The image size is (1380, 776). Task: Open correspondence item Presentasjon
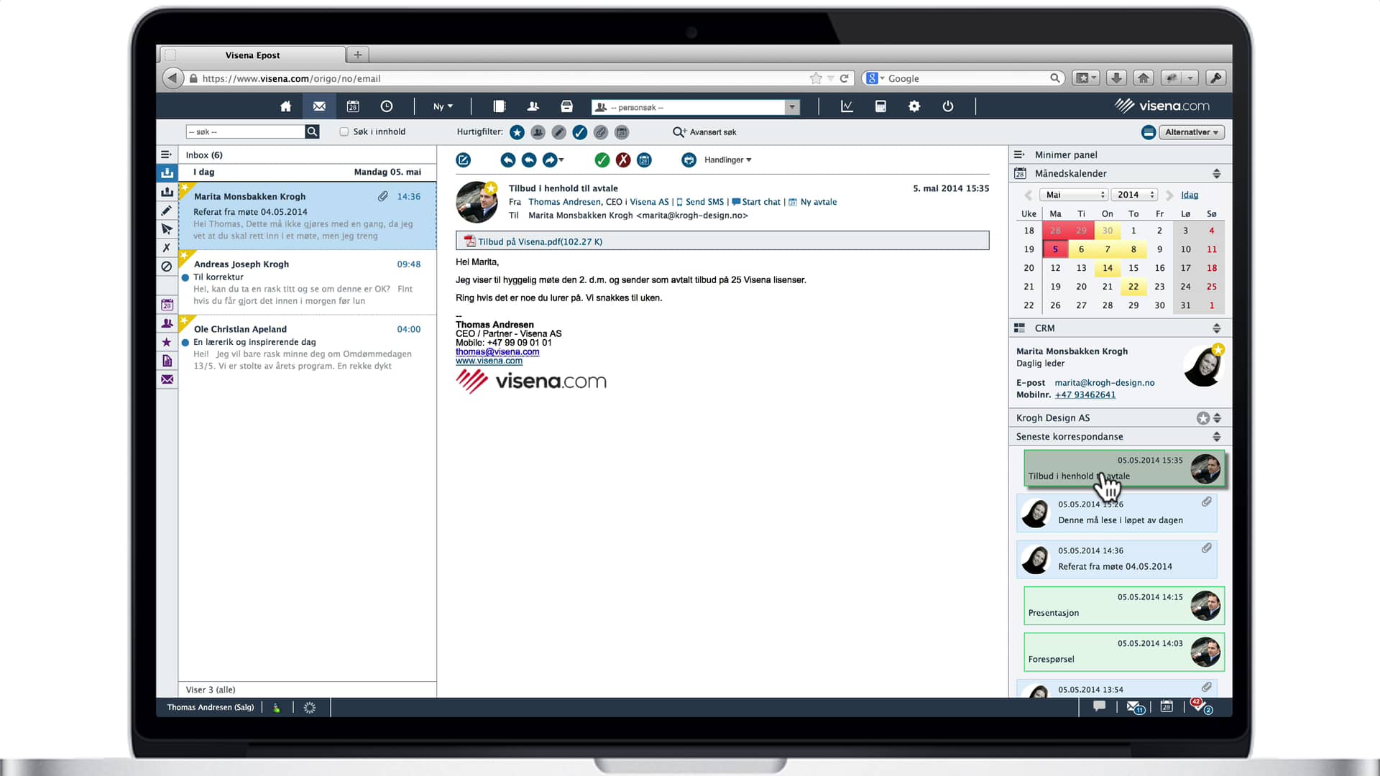[x=1124, y=606]
